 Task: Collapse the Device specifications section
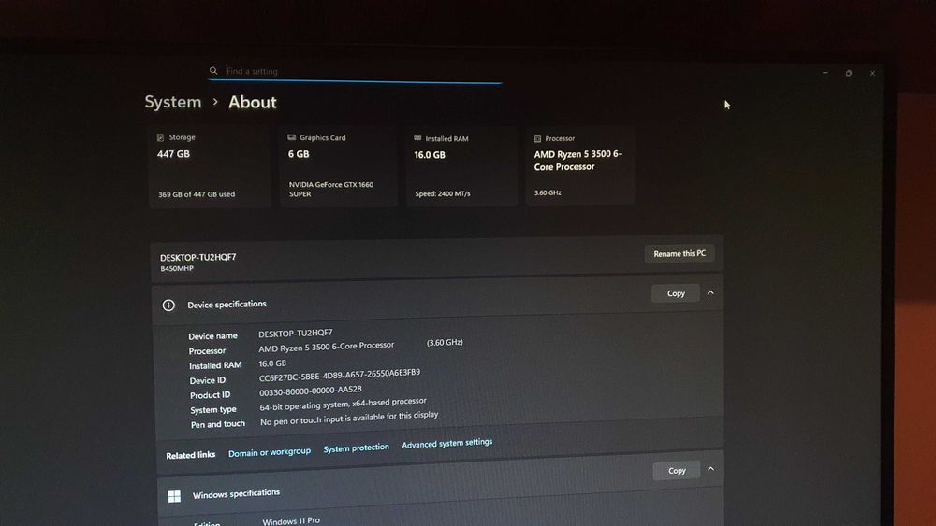point(710,292)
